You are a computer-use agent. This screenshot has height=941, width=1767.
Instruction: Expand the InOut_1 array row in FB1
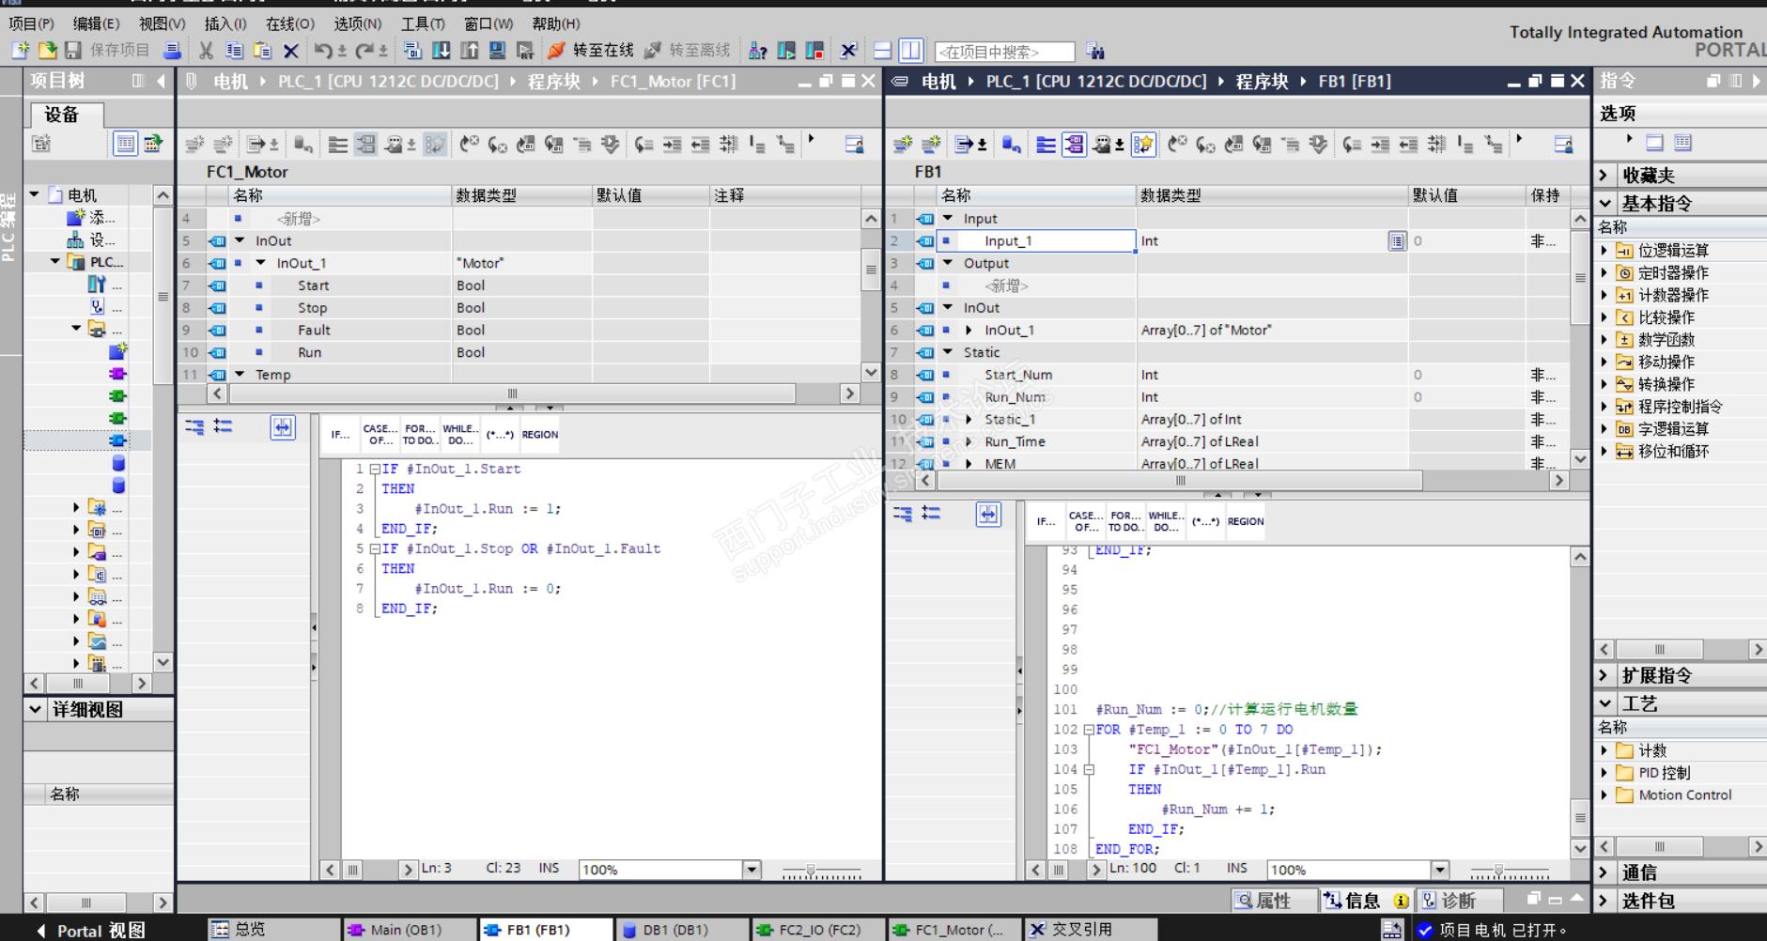(x=969, y=331)
